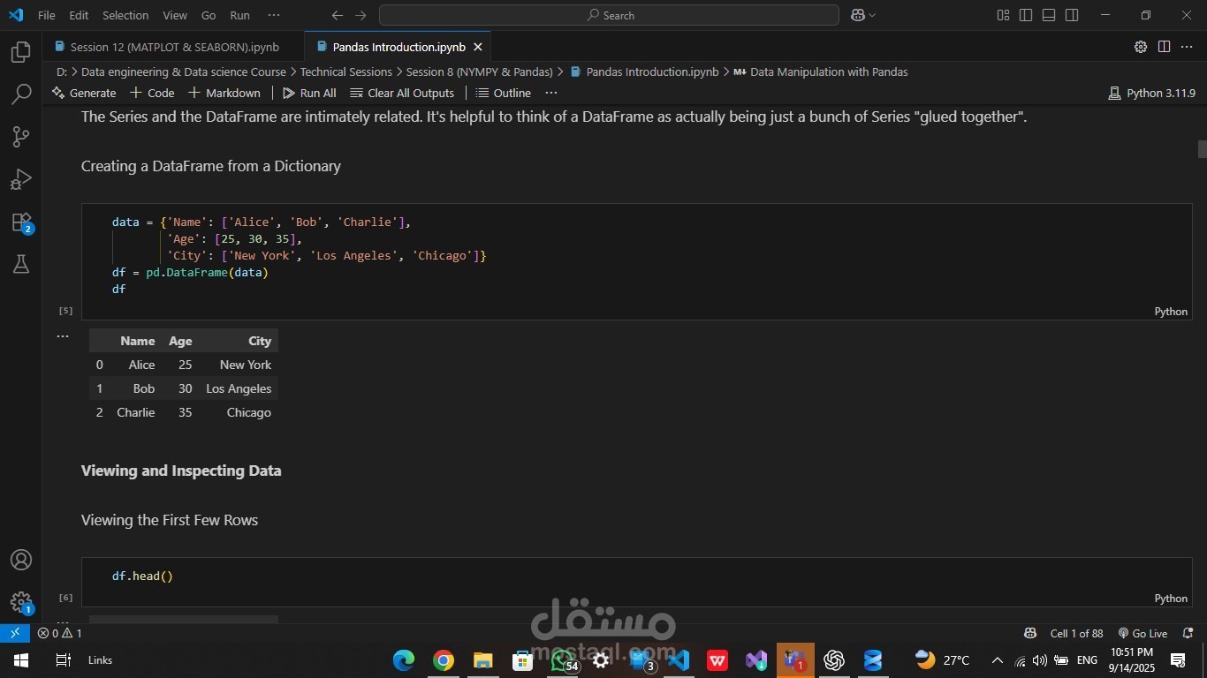Open the Explorer view in activity bar
1207x678 pixels.
21,52
